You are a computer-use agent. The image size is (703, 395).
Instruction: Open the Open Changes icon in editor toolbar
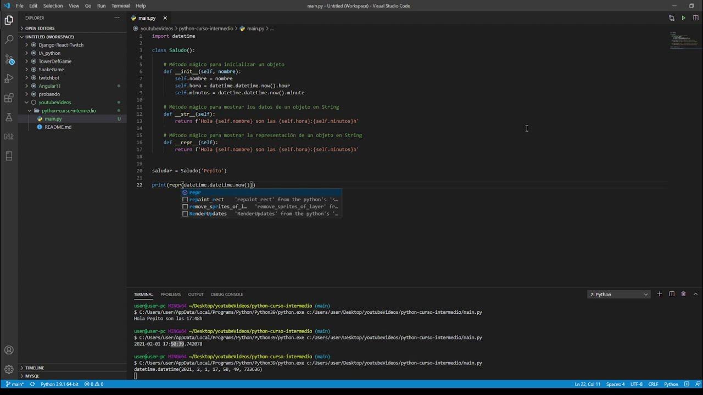pos(671,18)
